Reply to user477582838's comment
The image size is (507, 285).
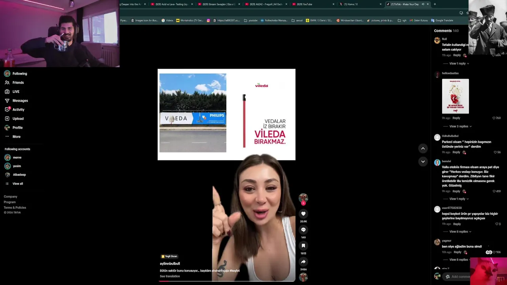pos(457,224)
